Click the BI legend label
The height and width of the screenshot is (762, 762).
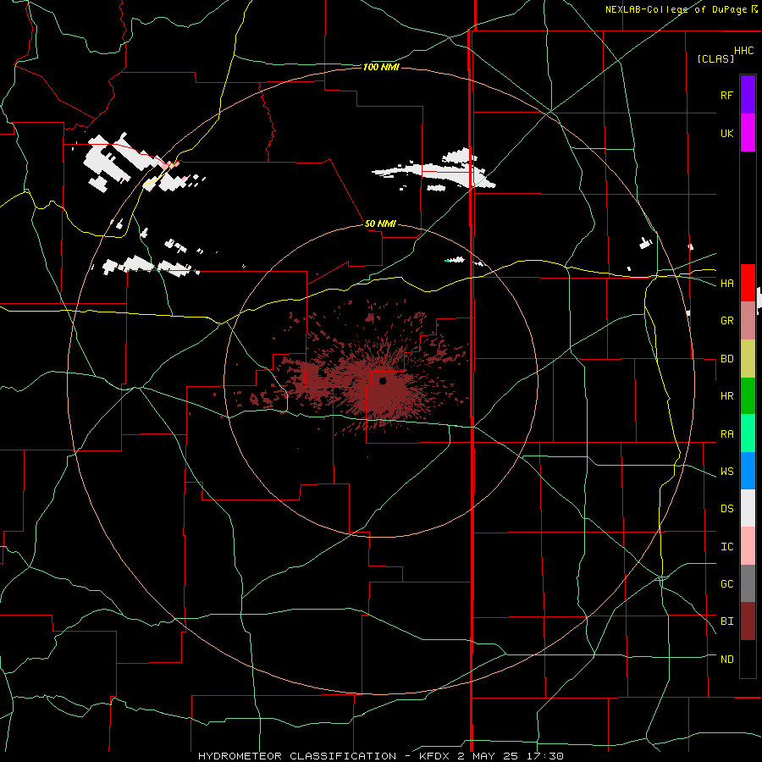pos(726,621)
